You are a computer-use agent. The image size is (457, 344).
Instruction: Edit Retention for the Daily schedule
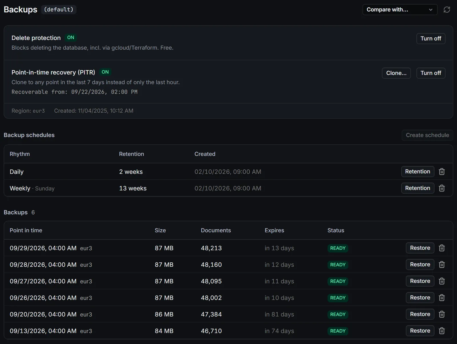click(x=418, y=171)
